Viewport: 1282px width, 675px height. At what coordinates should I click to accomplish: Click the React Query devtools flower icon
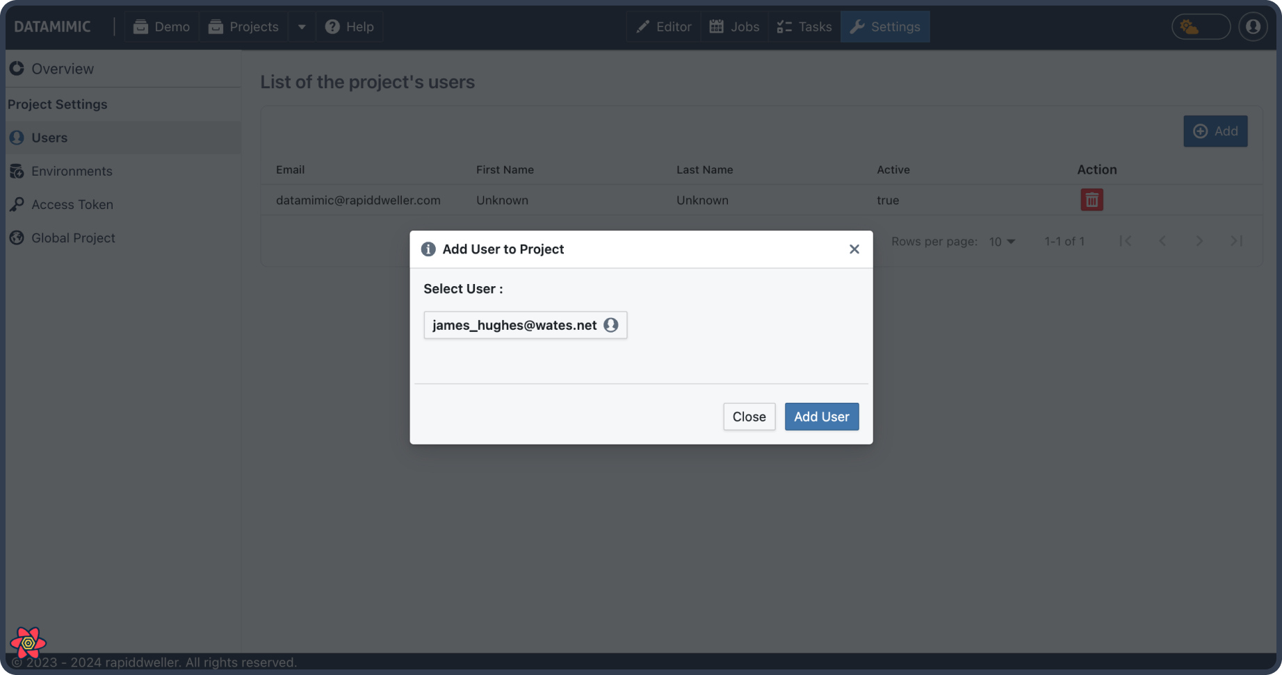tap(28, 643)
